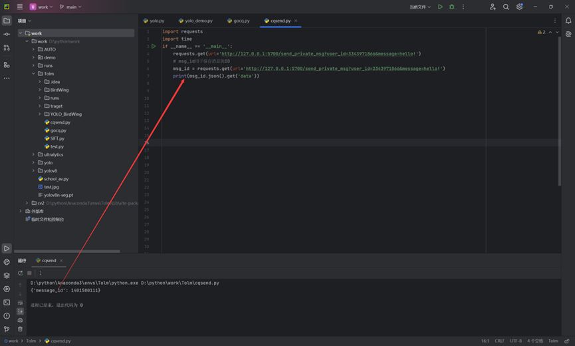Rerun cqsend using the rerun icon
The width and height of the screenshot is (575, 346).
point(20,273)
